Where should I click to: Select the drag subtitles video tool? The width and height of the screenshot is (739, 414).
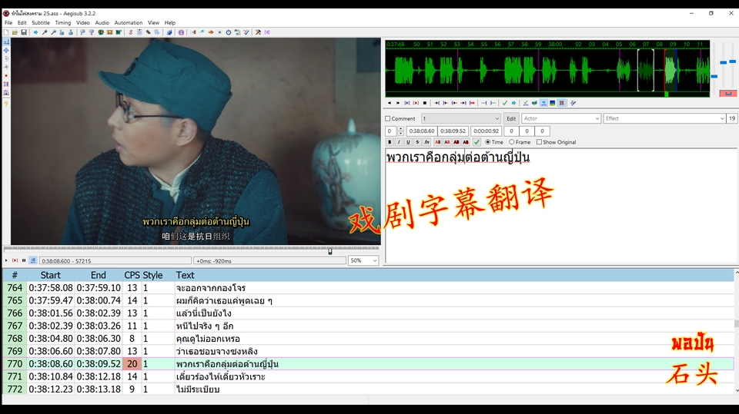pos(6,51)
